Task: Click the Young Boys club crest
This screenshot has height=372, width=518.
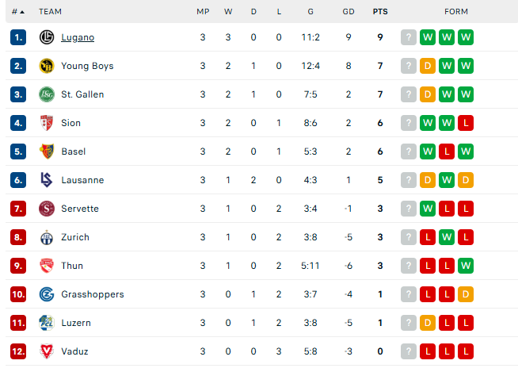Action: coord(47,66)
